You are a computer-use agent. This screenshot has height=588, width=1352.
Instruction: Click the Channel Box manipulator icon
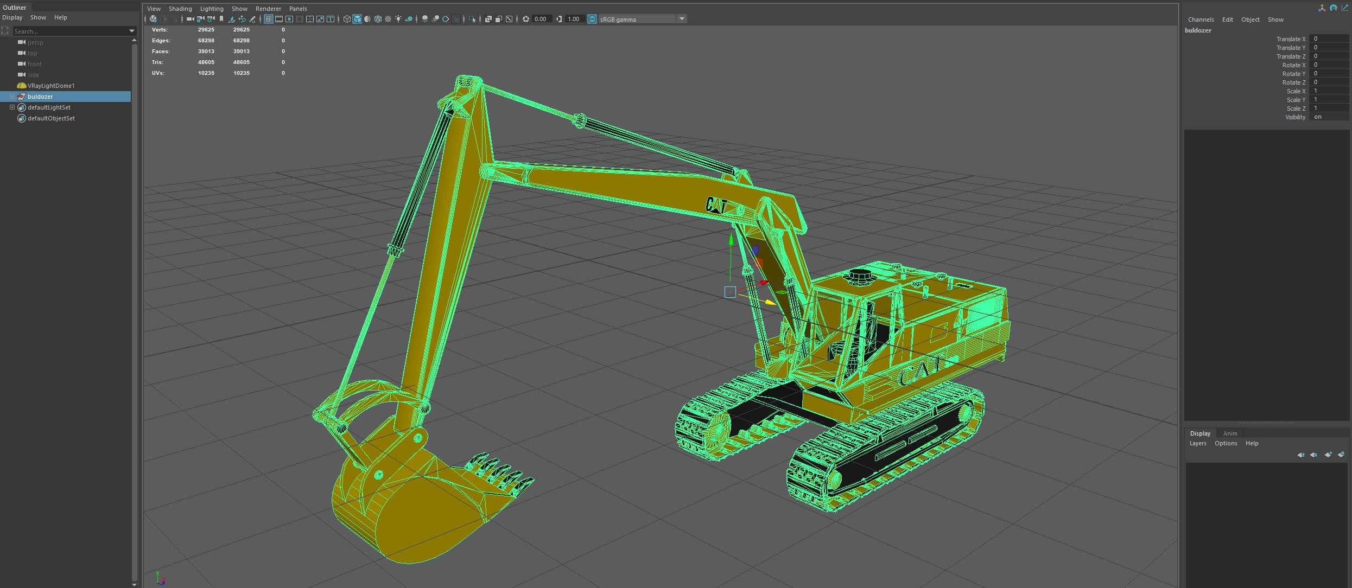coord(1322,8)
